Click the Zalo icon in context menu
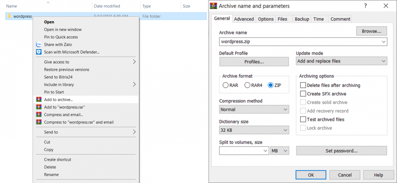 39,45
